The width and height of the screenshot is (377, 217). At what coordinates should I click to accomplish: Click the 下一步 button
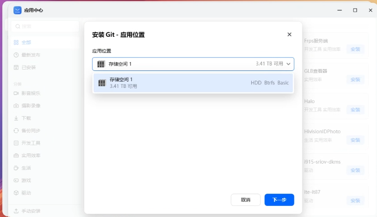pyautogui.click(x=279, y=200)
